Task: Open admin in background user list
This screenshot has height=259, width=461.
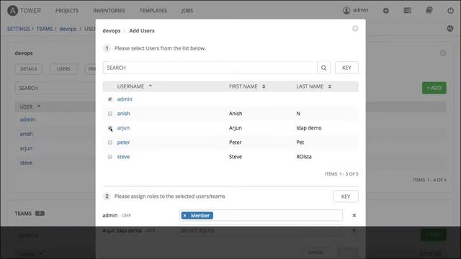Action: 27,119
